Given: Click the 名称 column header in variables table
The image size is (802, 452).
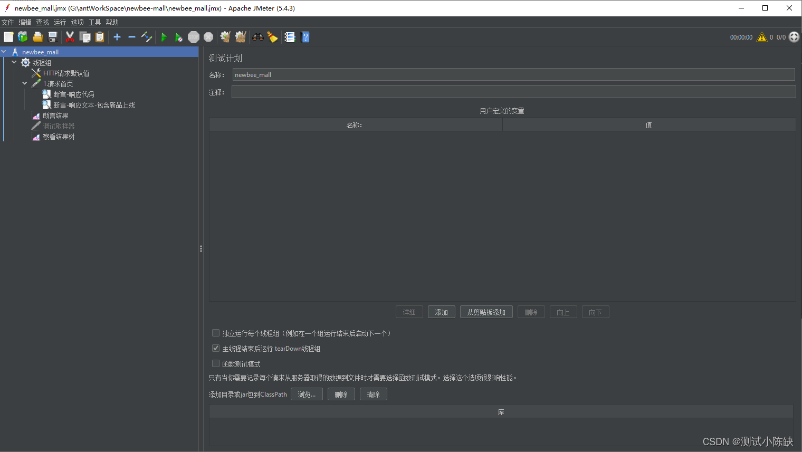Looking at the screenshot, I should 356,125.
